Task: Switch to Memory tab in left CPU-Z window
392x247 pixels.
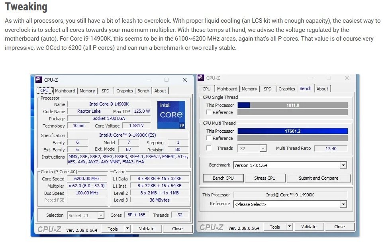Action: [x=87, y=91]
